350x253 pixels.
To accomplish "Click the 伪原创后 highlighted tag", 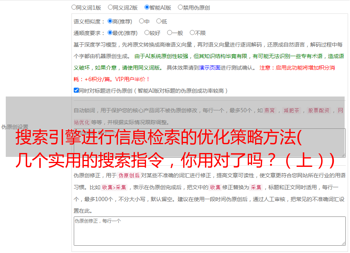I will (x=129, y=175).
